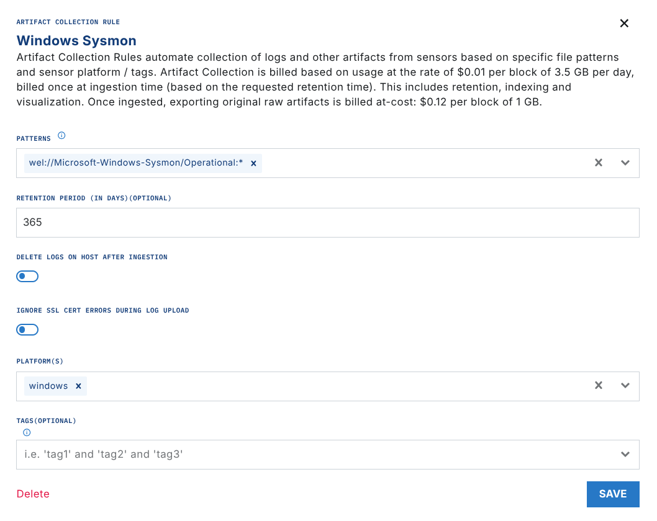
Task: Click the info icon beside Patterns
Action: pos(61,135)
